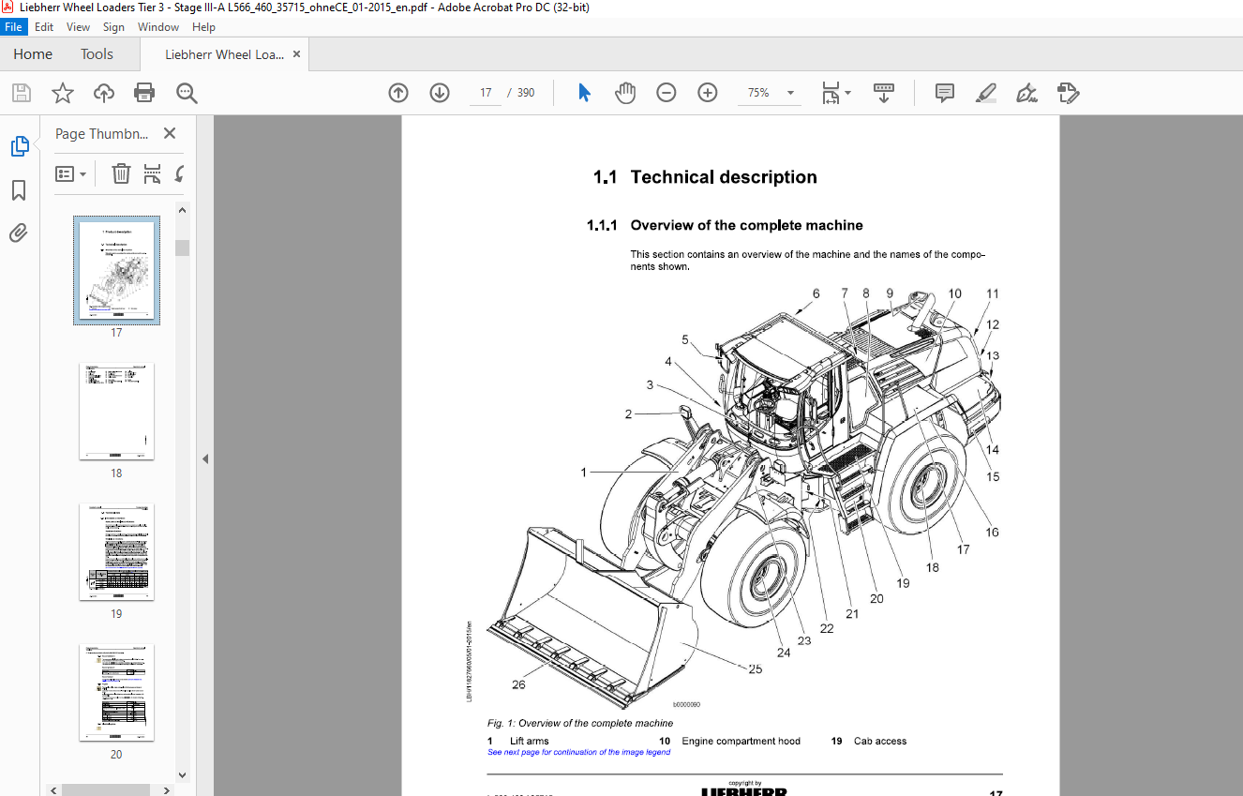This screenshot has height=796, width=1243.
Task: Open thumbnail options dropdown menu
Action: point(70,173)
